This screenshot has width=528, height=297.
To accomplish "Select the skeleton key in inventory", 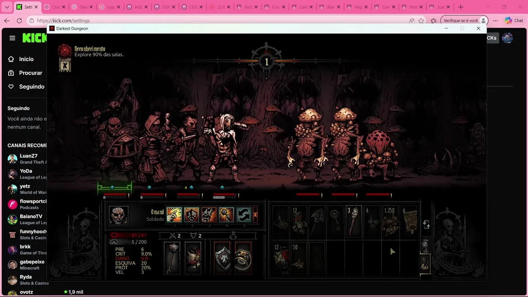I will [335, 221].
